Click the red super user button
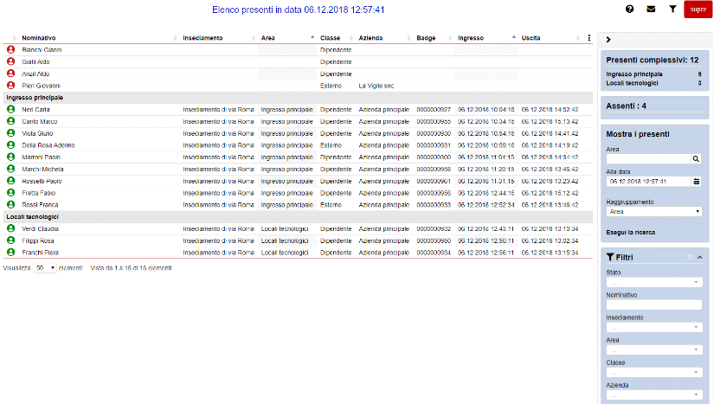This screenshot has width=714, height=404. point(698,10)
